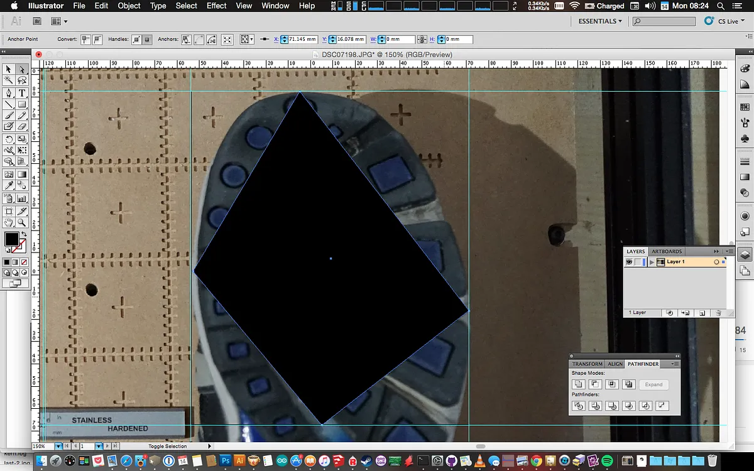Open the ESSENTIALS workspace dropdown
Viewport: 754px width, 471px height.
(600, 21)
